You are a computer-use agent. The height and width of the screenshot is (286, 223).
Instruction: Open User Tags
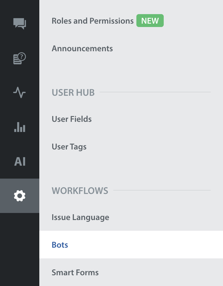[x=69, y=147]
